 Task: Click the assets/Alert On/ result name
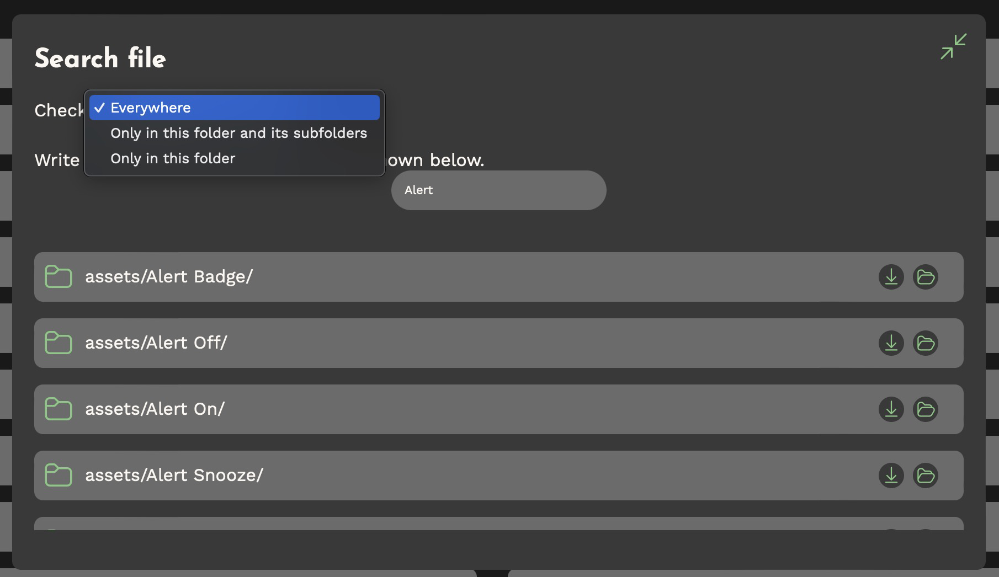coord(155,409)
